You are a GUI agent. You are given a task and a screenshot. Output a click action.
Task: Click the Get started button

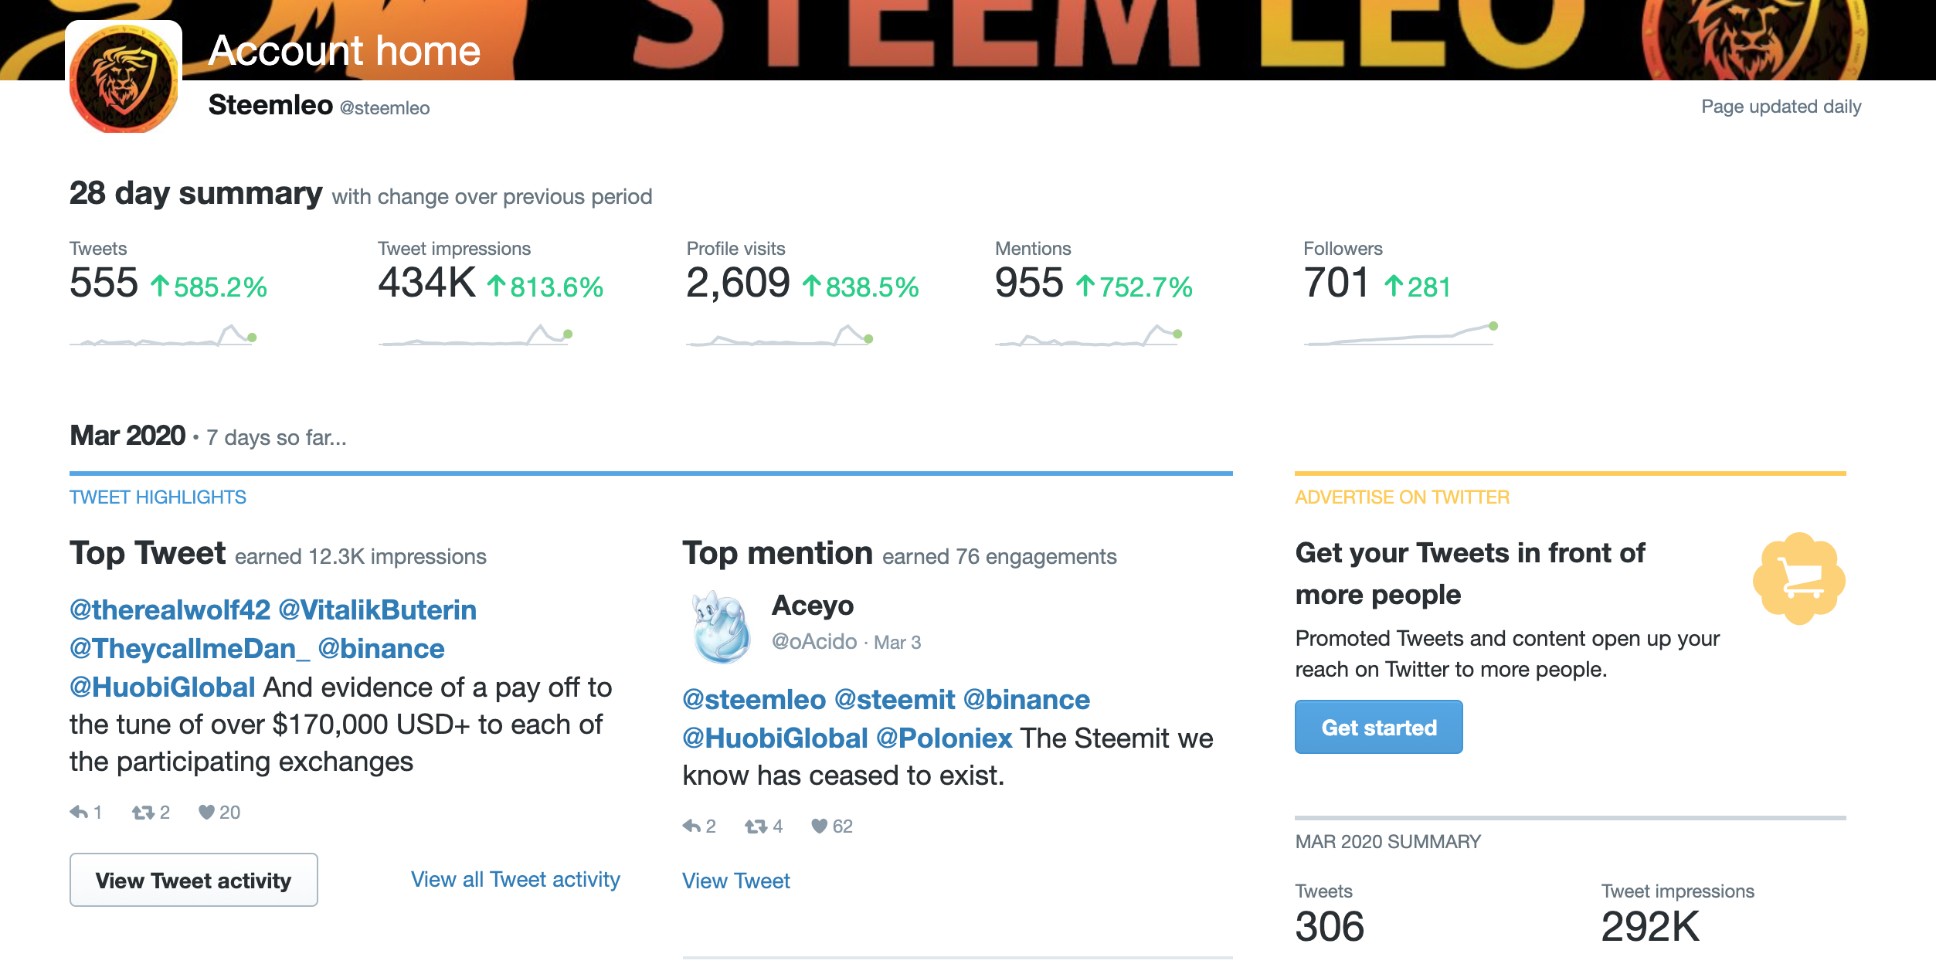coord(1378,727)
